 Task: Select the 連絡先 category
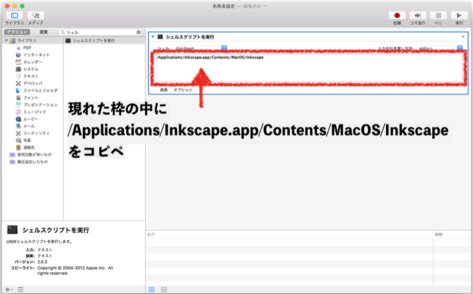(x=29, y=148)
